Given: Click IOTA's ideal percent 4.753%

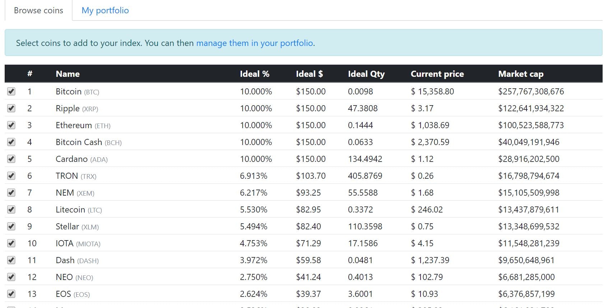Looking at the screenshot, I should pyautogui.click(x=254, y=243).
